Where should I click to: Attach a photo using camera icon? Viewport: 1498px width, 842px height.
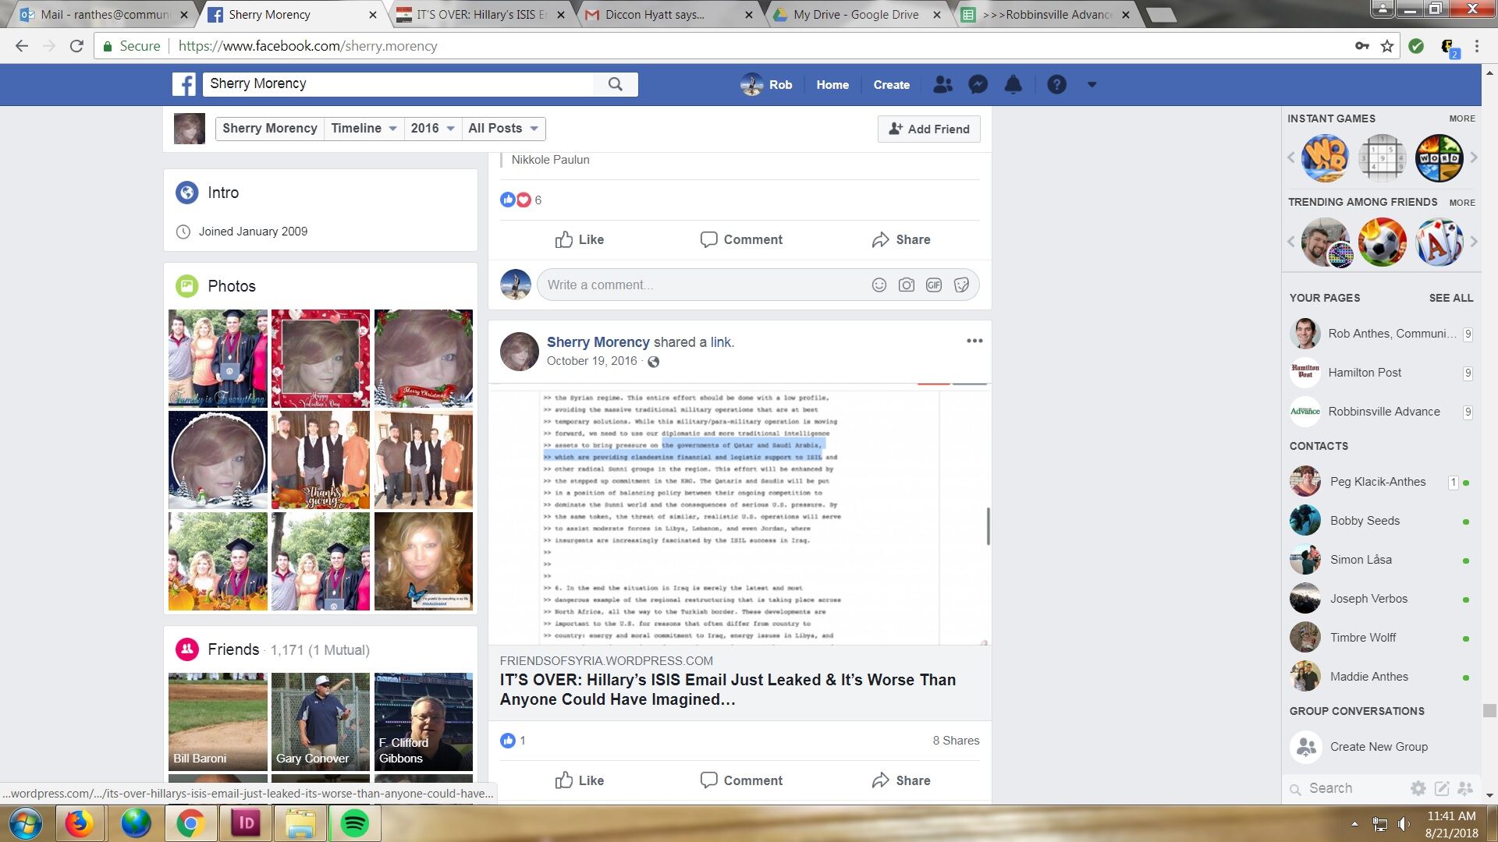pos(906,285)
